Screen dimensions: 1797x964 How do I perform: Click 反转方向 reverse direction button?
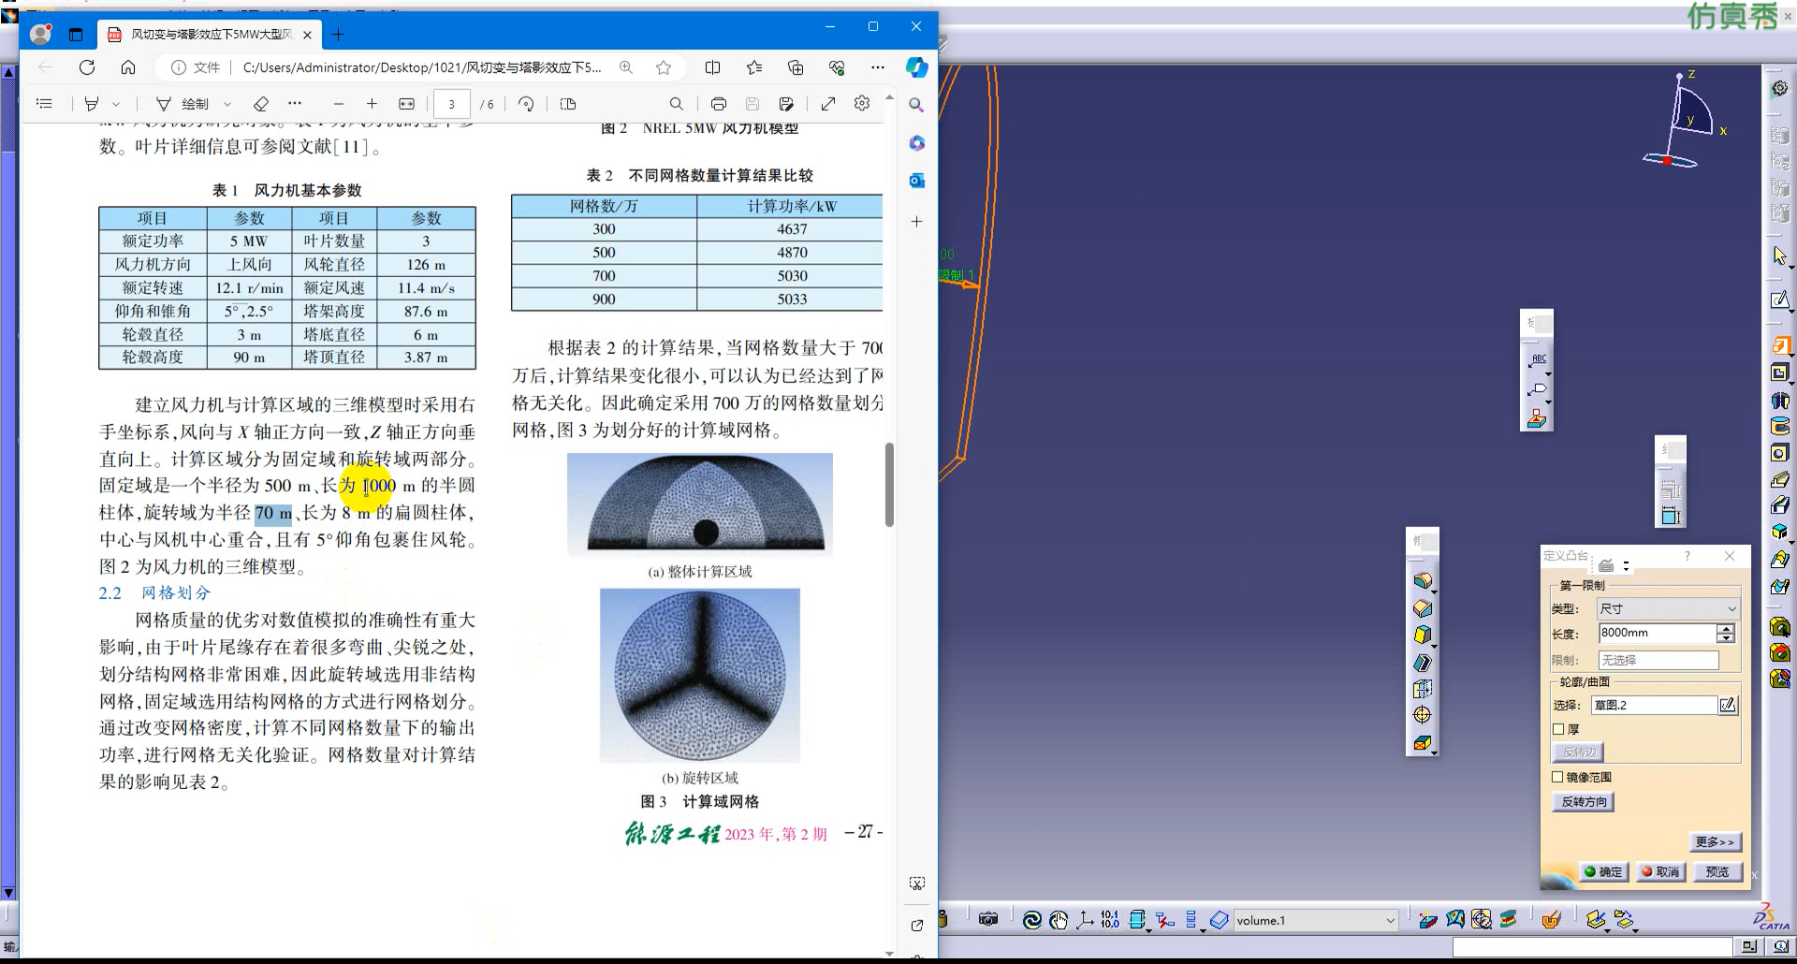tap(1584, 801)
